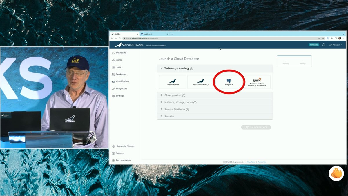Image resolution: width=348 pixels, height=196 pixels.
Task: Click browser forward arrow
Action: 116,38
